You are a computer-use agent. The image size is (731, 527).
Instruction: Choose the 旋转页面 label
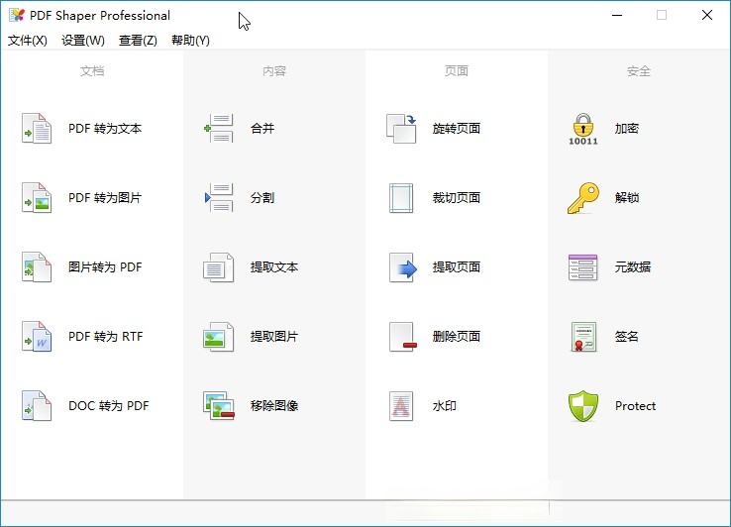point(457,128)
